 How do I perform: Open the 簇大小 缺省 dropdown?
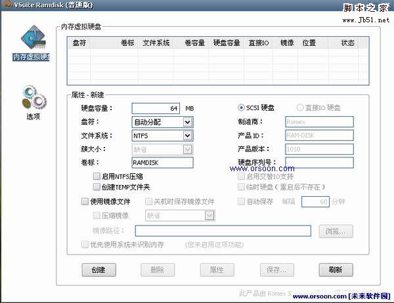(x=162, y=150)
